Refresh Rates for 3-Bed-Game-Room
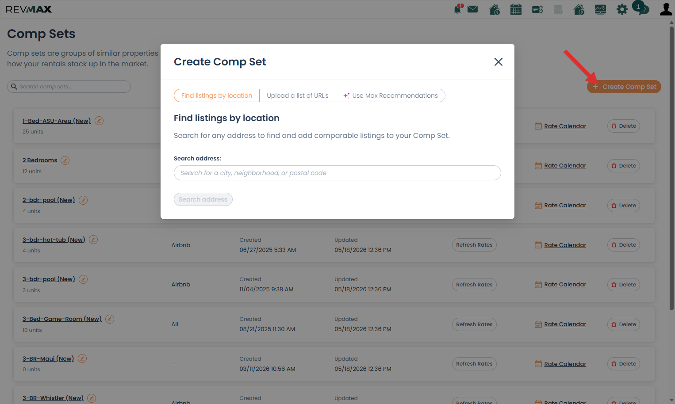The image size is (675, 404). pyautogui.click(x=474, y=324)
